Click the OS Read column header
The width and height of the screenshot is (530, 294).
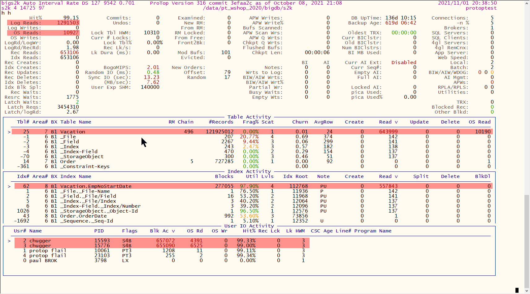(x=480, y=122)
